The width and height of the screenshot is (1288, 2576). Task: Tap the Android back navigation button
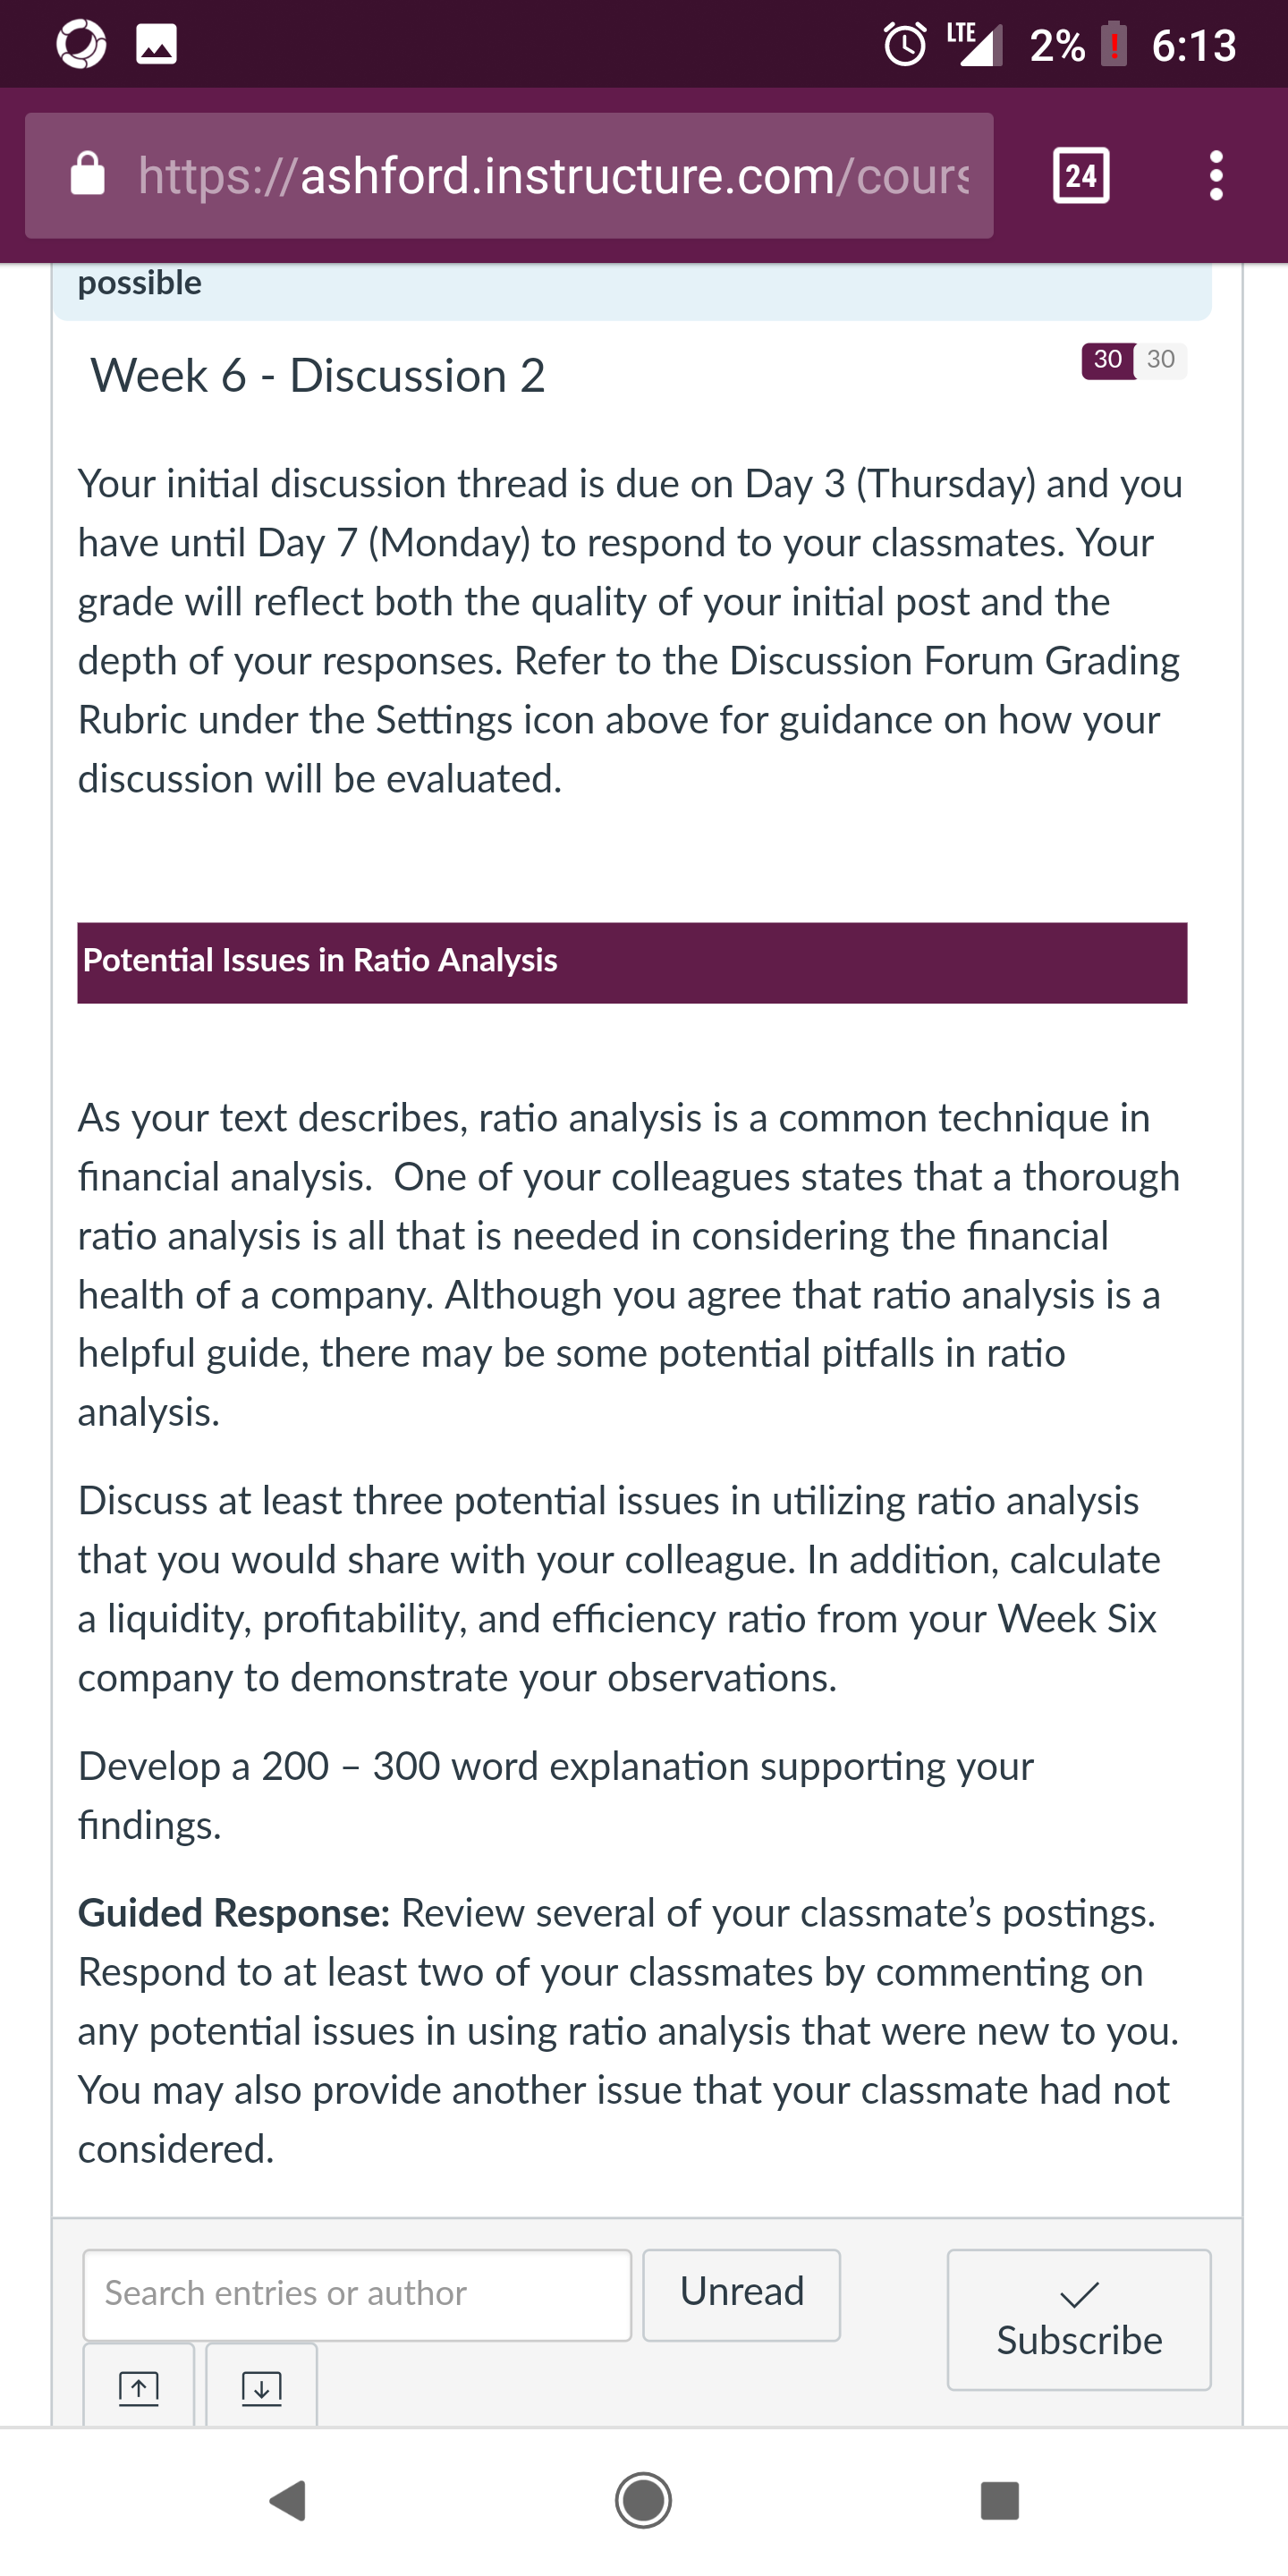coord(289,2500)
